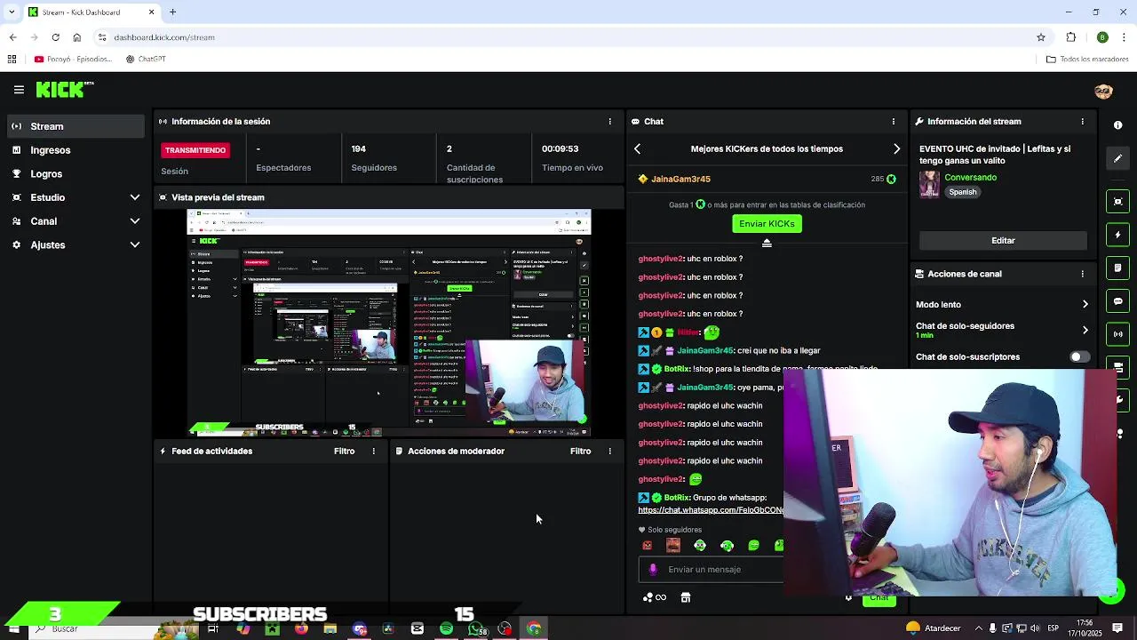This screenshot has width=1137, height=640.
Task: Go to the next leaderboard with the right arrow
Action: click(x=896, y=149)
